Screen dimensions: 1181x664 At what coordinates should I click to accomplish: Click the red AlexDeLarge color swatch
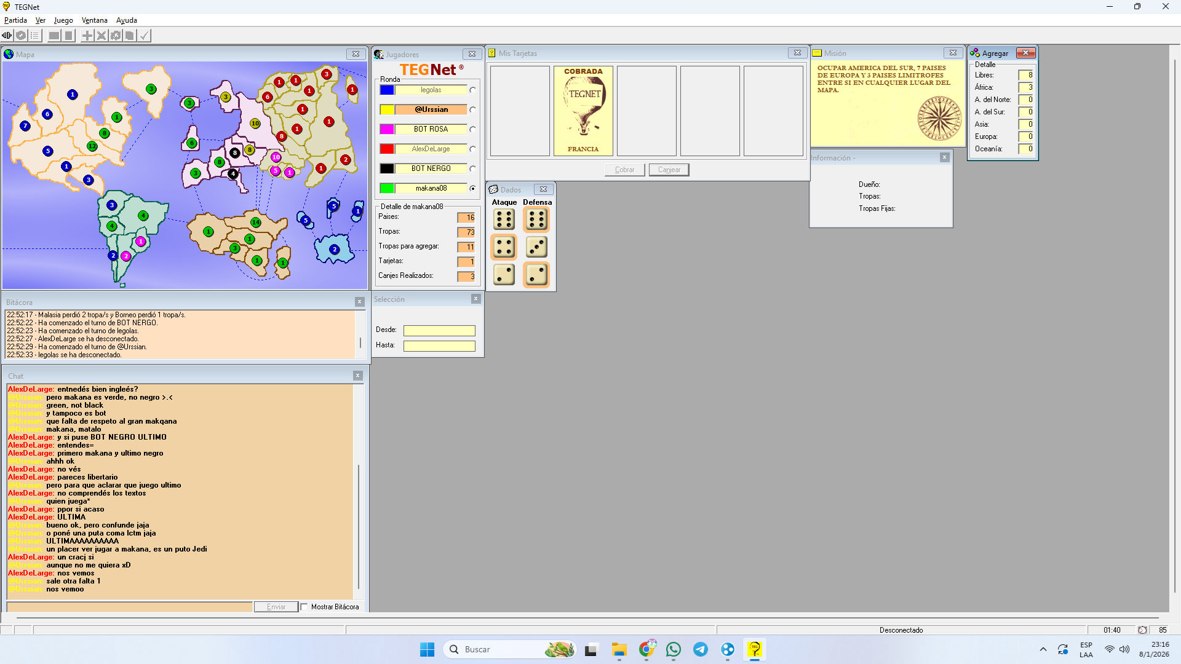point(387,149)
